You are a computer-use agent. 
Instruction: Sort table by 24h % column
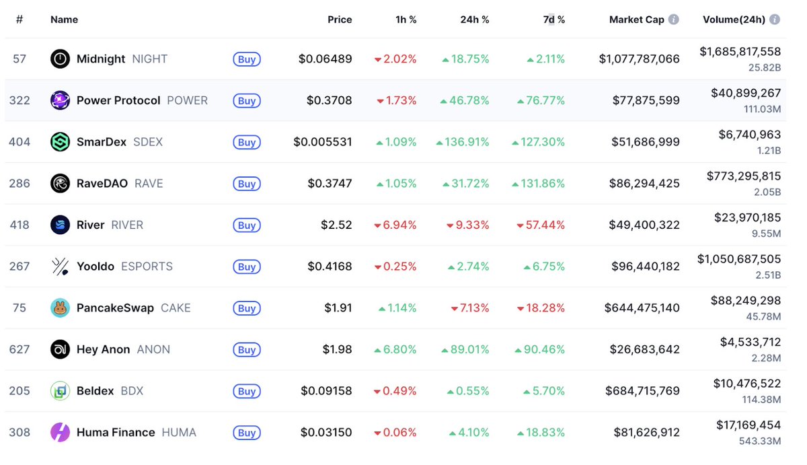click(475, 20)
